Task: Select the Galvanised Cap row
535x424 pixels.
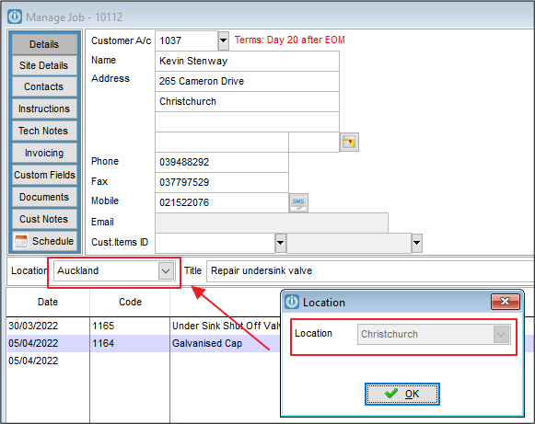Action: (270, 343)
